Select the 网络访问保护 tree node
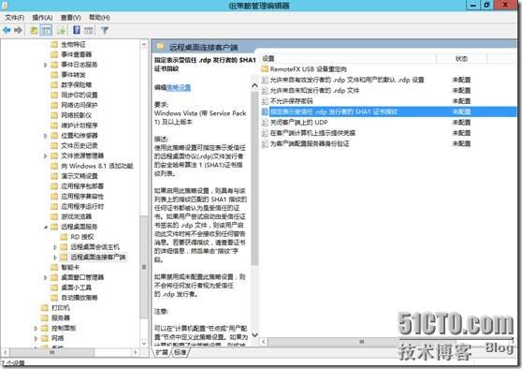Screen dimensions: 522x369 pyautogui.click(x=80, y=105)
